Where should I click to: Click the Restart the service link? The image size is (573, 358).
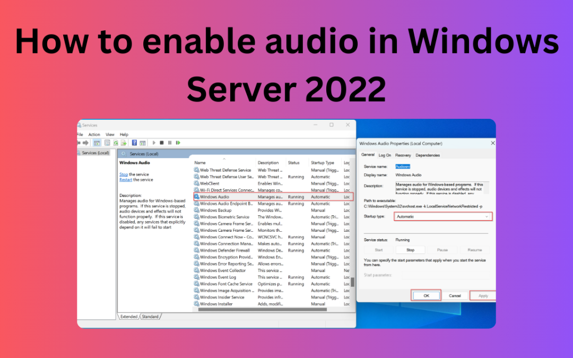point(125,180)
